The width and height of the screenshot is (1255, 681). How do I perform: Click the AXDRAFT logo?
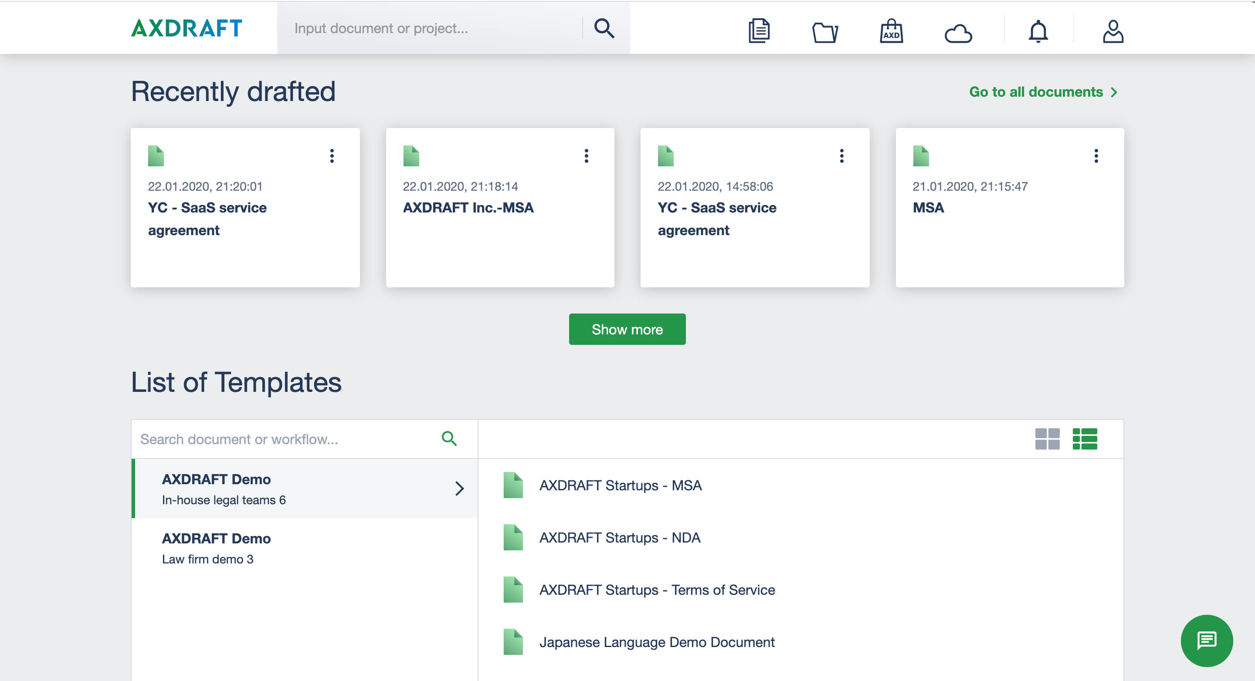(187, 28)
